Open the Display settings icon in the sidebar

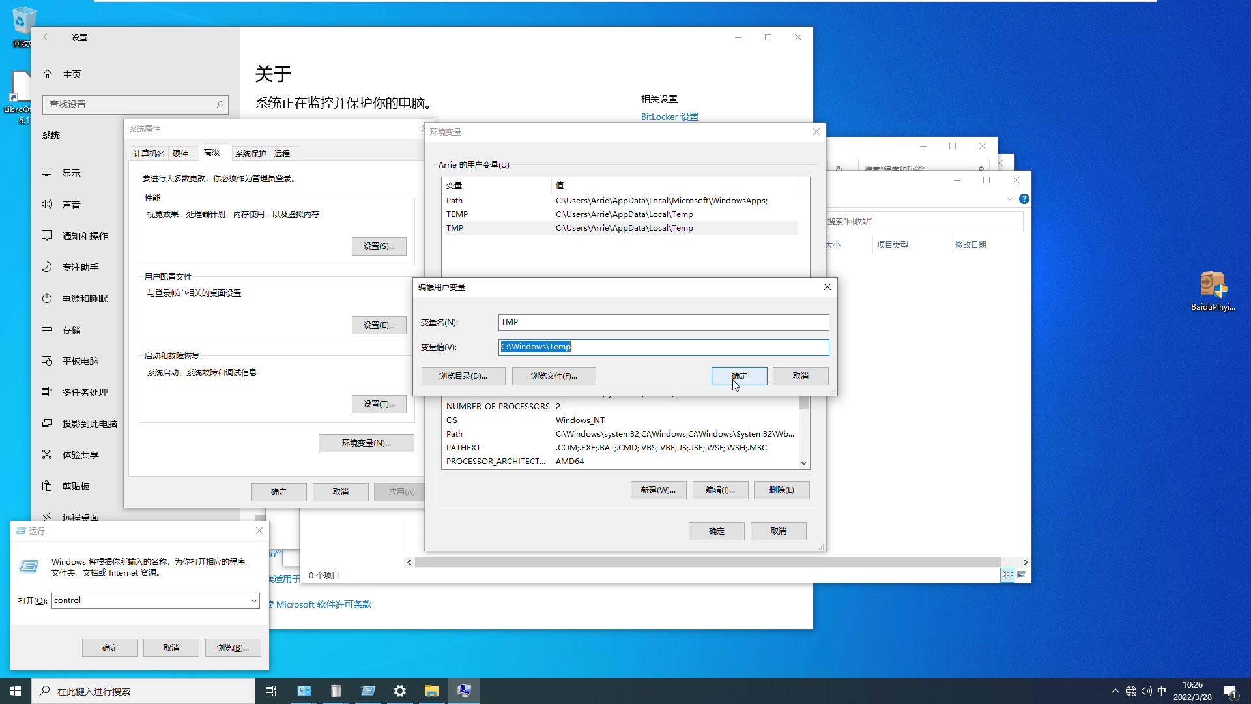point(47,173)
